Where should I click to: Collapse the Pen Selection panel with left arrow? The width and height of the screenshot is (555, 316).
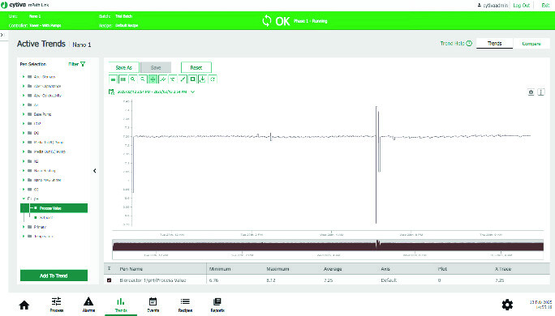tap(94, 171)
